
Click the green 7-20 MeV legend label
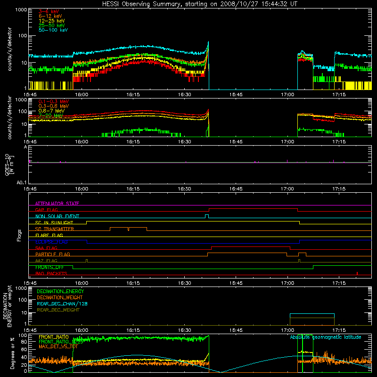50,115
